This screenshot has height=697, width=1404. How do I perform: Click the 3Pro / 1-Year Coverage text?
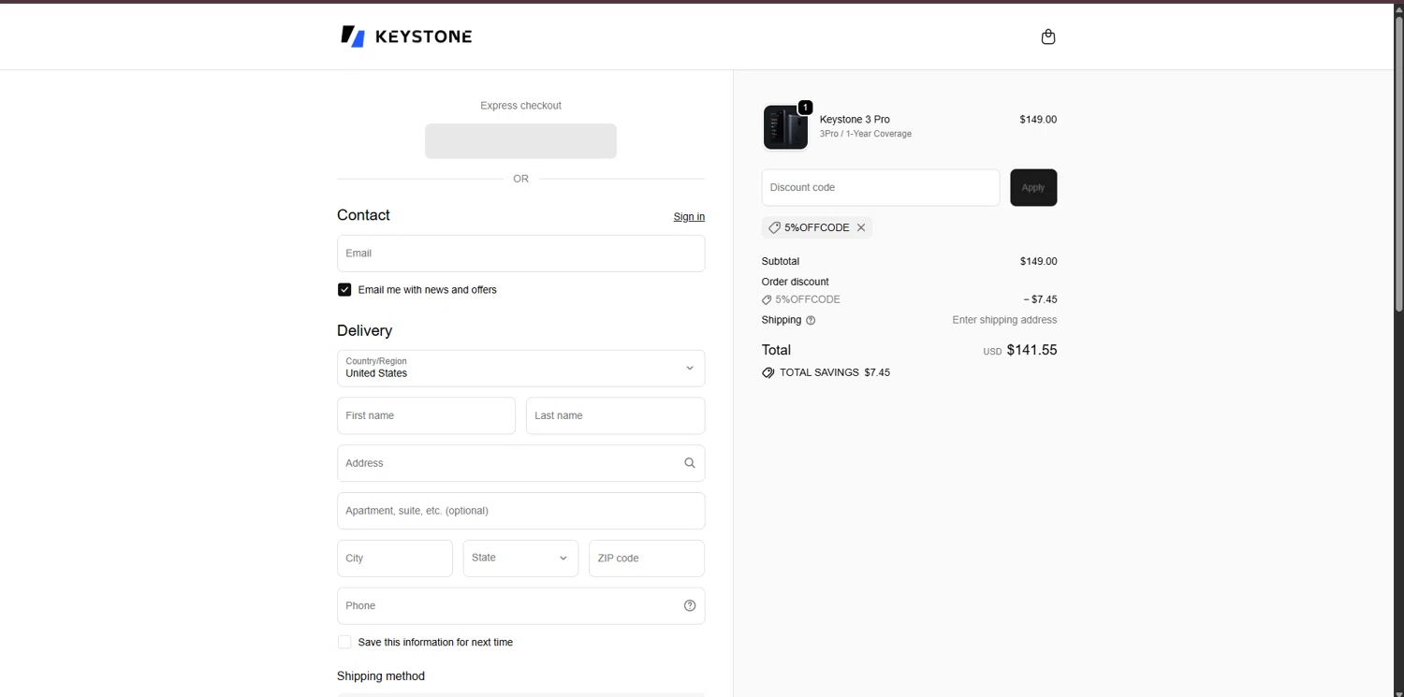click(866, 134)
